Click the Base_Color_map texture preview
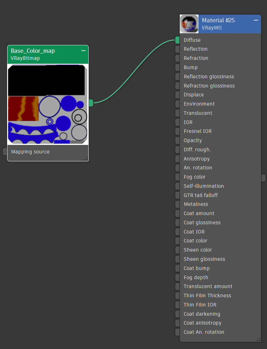Image resolution: width=267 pixels, height=349 pixels. [x=48, y=104]
